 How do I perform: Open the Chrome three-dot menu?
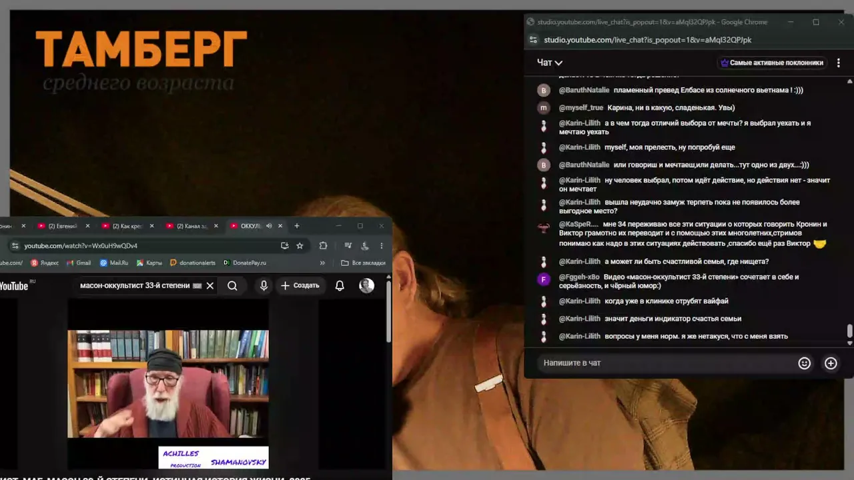[381, 245]
